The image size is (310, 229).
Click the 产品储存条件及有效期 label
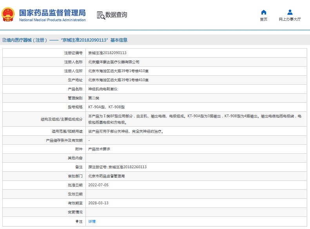64,140
